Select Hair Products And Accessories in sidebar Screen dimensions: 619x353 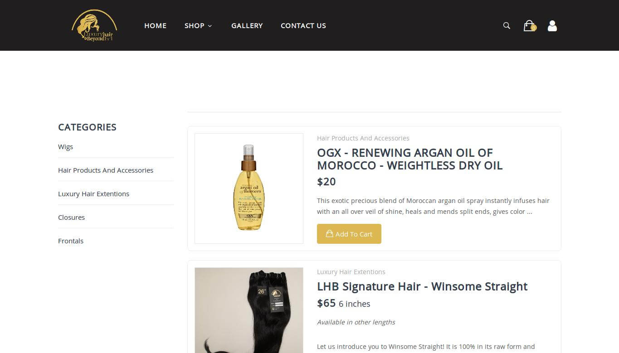click(106, 170)
